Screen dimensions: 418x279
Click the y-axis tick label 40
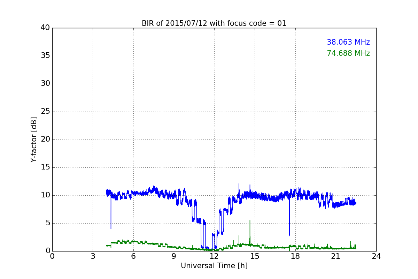[x=45, y=28]
